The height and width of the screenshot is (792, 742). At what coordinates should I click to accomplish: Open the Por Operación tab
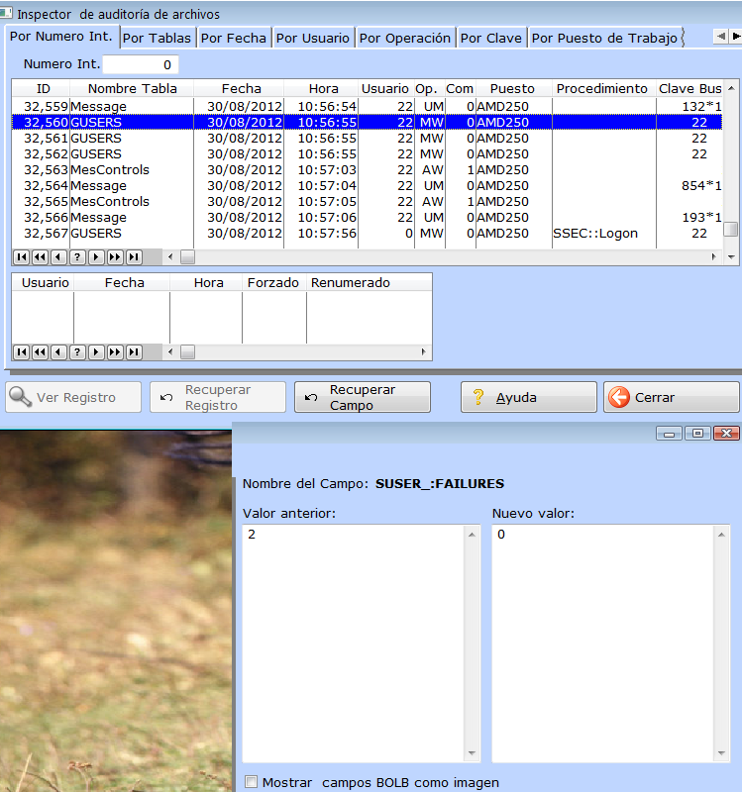405,38
